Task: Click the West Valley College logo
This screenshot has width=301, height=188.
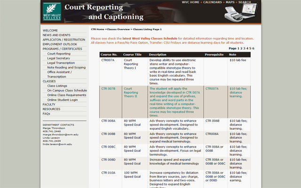Action: point(52,11)
